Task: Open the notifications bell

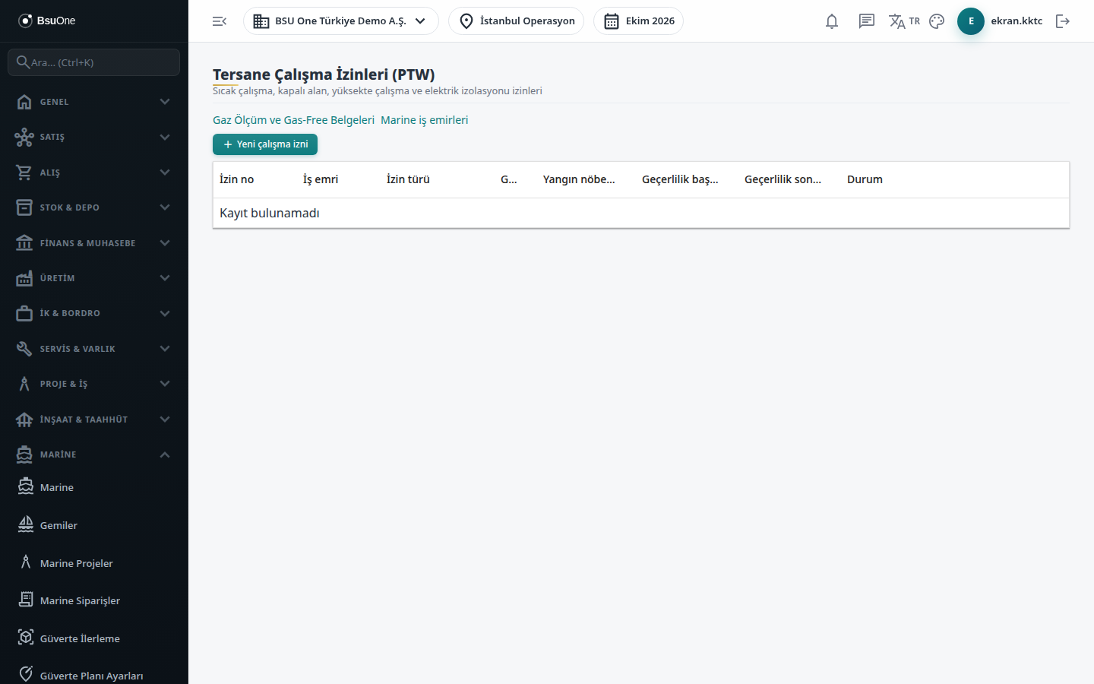Action: (832, 21)
